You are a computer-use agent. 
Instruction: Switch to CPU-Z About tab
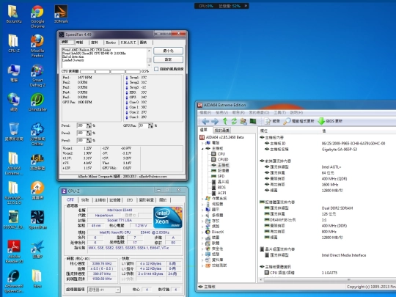[x=163, y=200]
